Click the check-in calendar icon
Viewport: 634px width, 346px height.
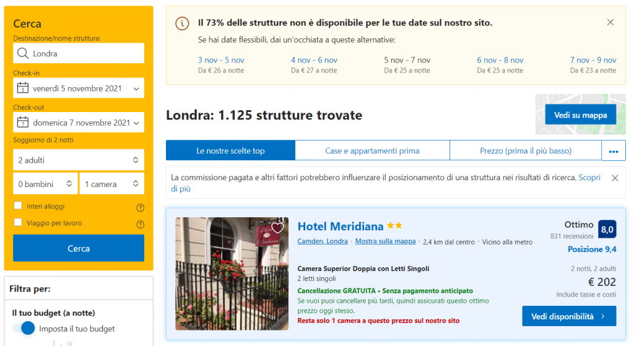[x=23, y=88]
